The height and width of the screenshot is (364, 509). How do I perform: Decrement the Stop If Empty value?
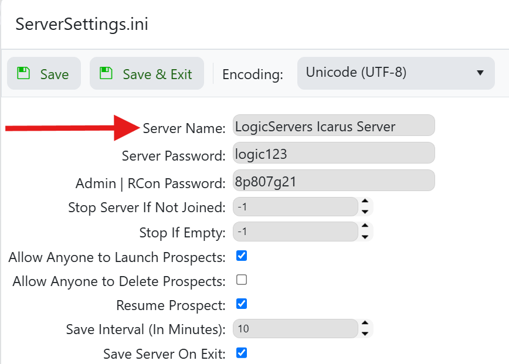pyautogui.click(x=365, y=236)
